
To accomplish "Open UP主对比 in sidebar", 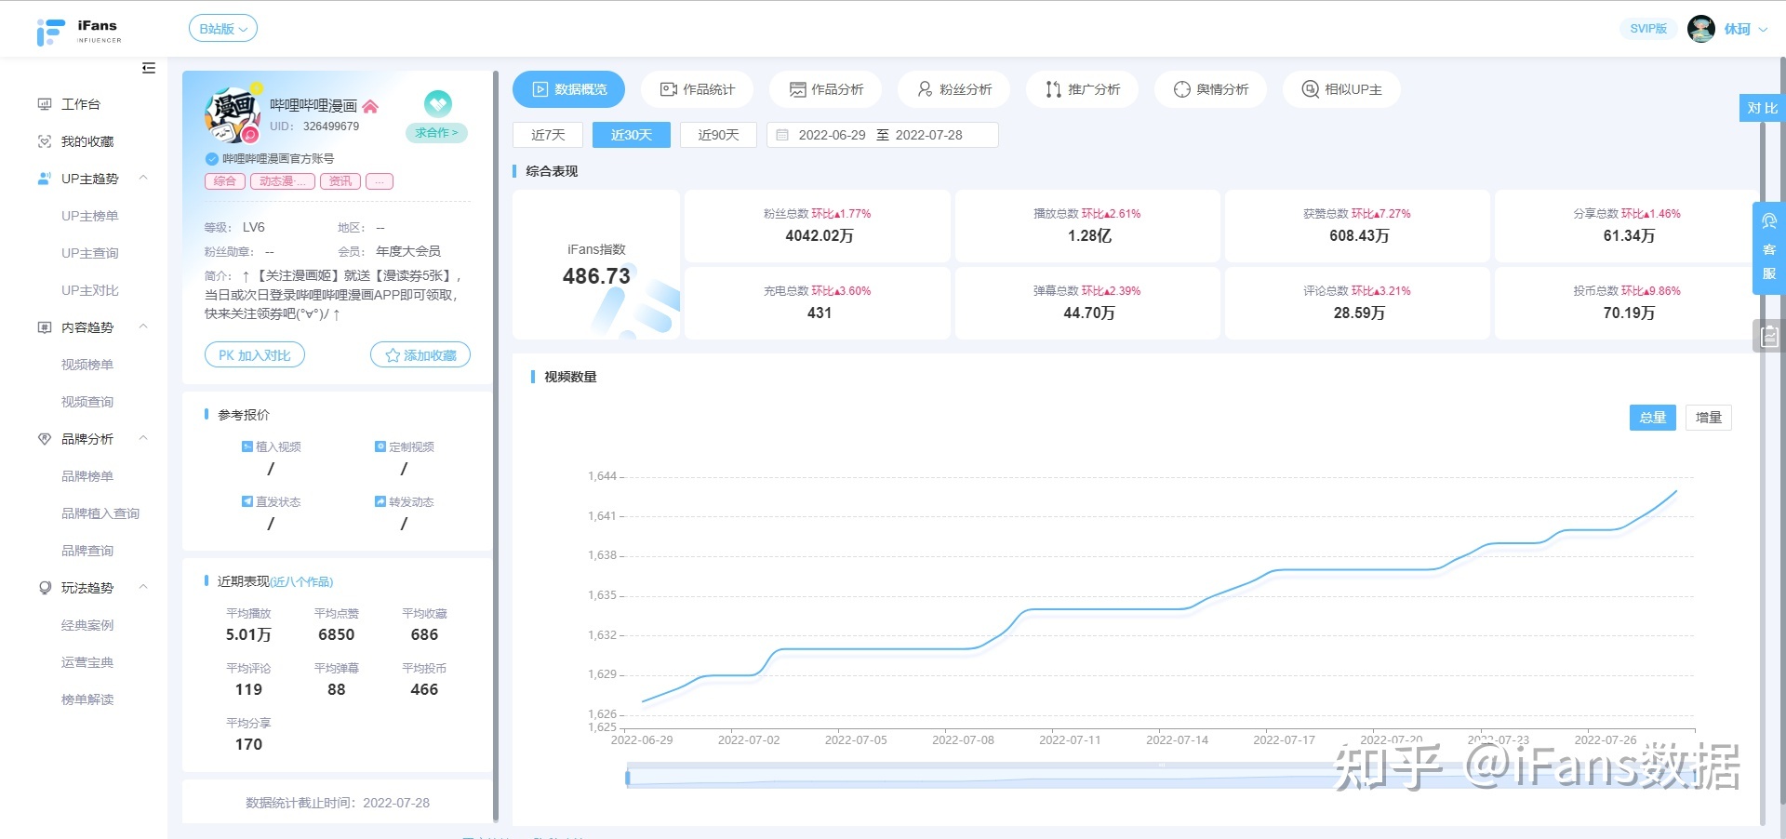I will pos(90,290).
